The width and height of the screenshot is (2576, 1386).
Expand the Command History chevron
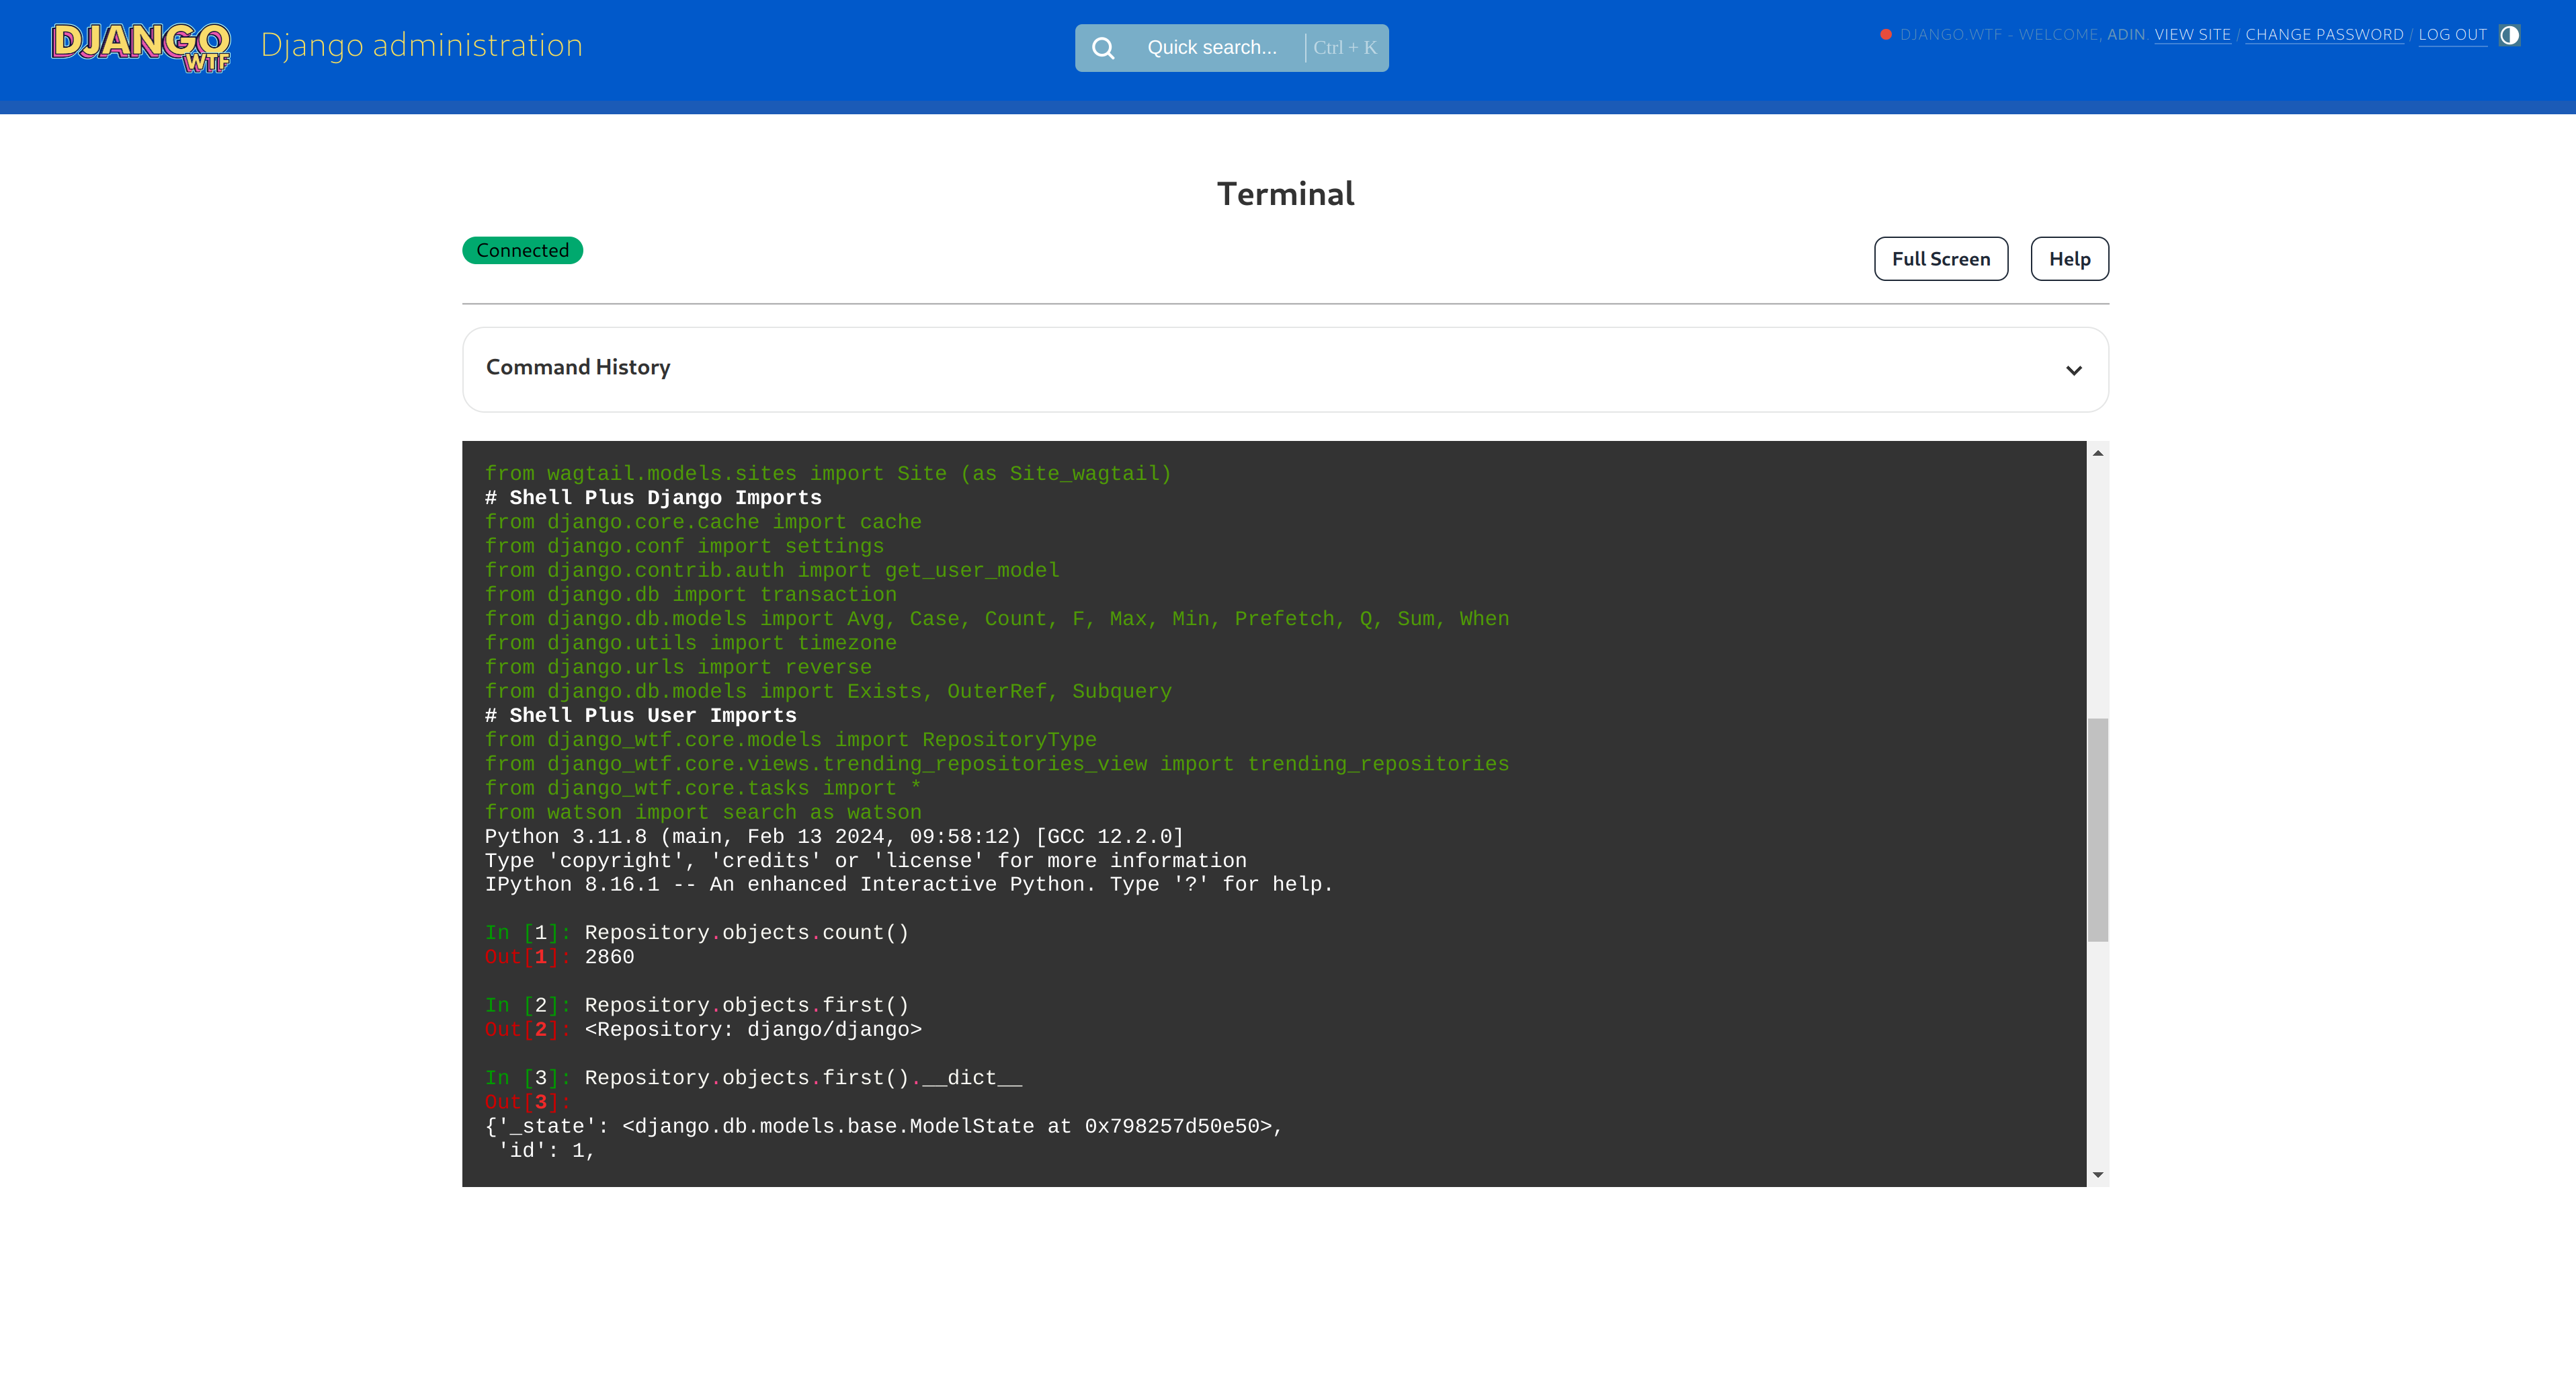[2074, 370]
